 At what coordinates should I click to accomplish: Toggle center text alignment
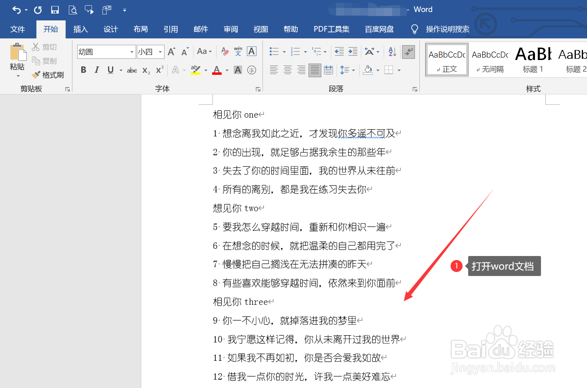click(287, 70)
